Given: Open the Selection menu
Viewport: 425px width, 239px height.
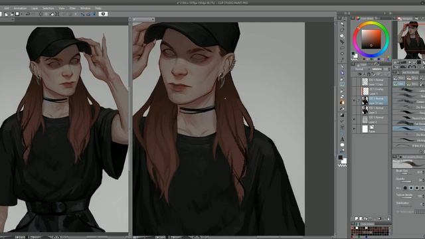Looking at the screenshot, I should point(48,9).
